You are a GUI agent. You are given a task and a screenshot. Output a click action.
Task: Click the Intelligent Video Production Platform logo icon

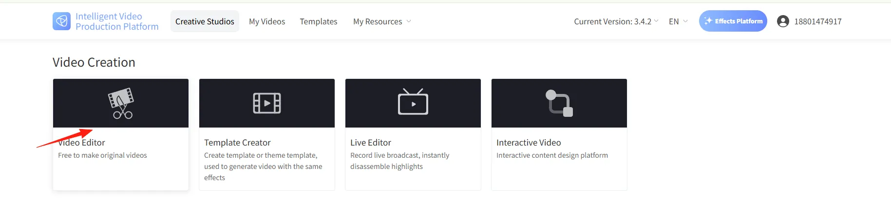[x=61, y=21]
